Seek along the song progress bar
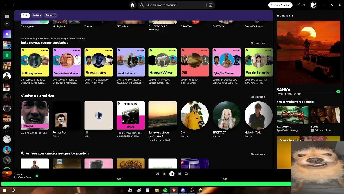This screenshot has width=344, height=194. 172,179
